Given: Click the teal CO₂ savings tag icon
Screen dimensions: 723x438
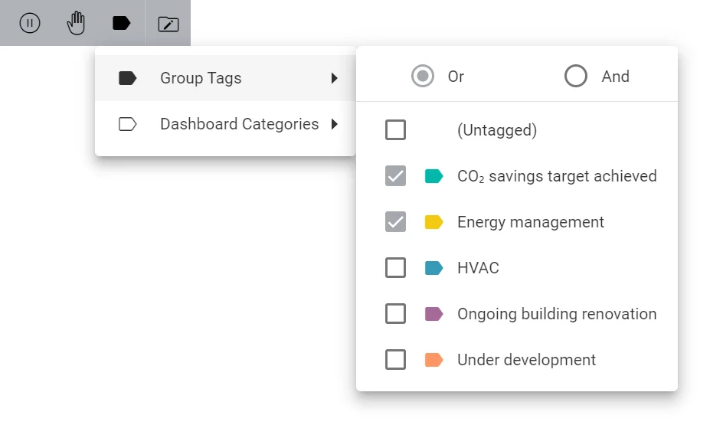Looking at the screenshot, I should pyautogui.click(x=434, y=176).
